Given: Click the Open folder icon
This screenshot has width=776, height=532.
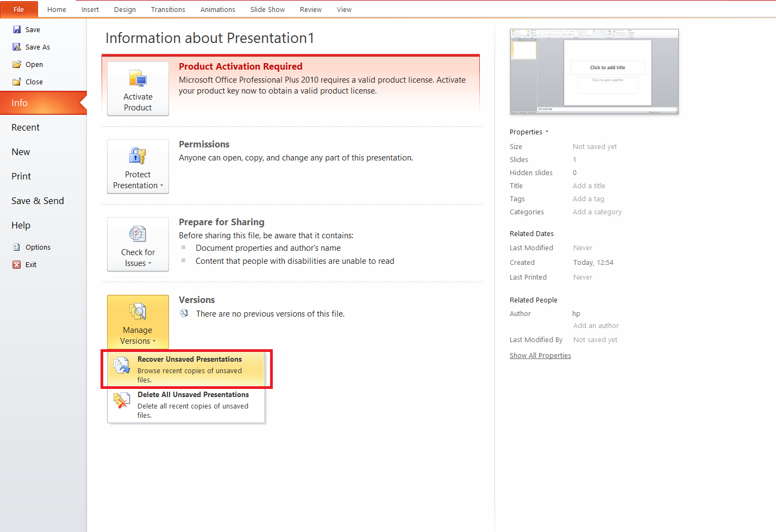Looking at the screenshot, I should (x=17, y=65).
